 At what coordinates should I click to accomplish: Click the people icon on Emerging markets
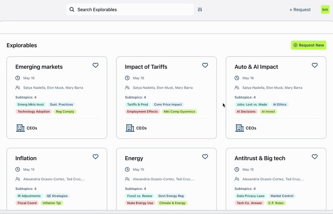click(x=18, y=88)
